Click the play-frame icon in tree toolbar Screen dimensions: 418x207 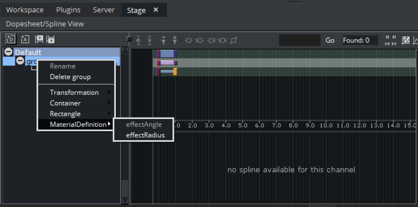[39, 39]
